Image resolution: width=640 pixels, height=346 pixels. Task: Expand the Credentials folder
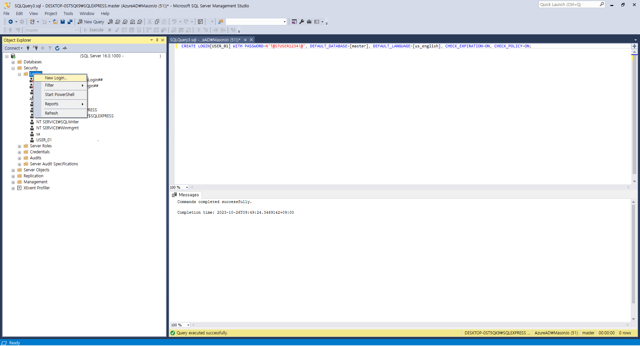tap(20, 152)
